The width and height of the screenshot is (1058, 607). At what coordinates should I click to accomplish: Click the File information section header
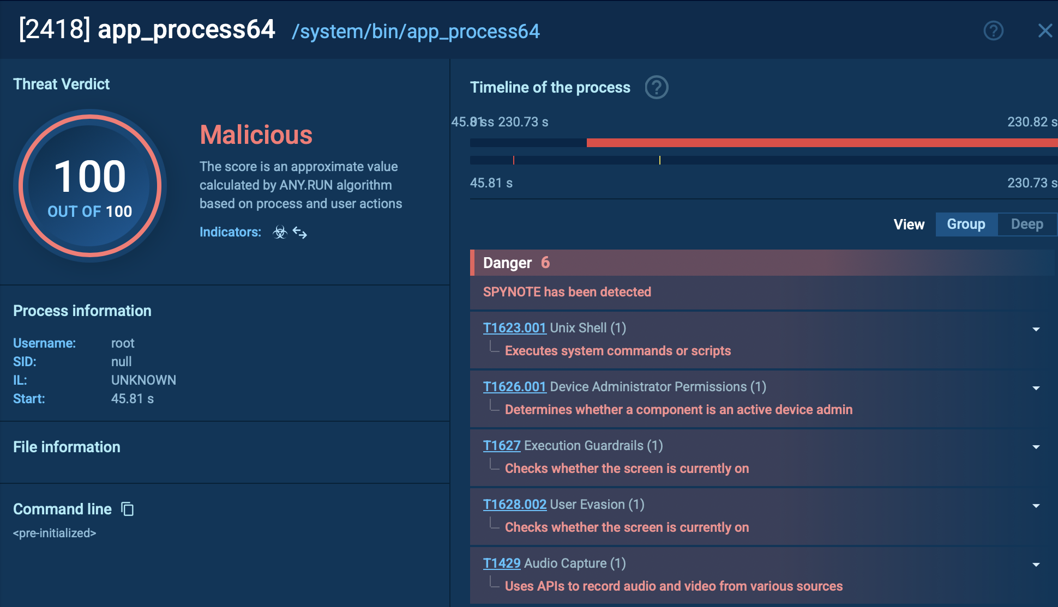(67, 447)
